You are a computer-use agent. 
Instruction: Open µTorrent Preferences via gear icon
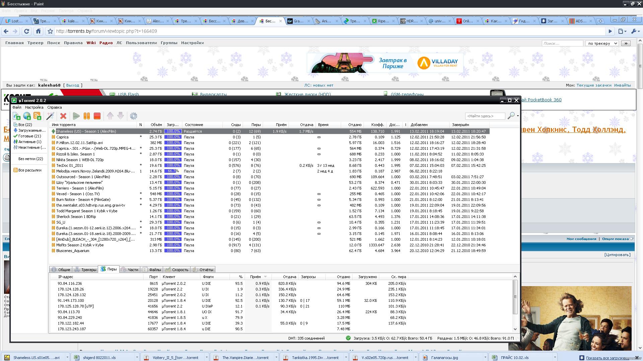coord(134,116)
